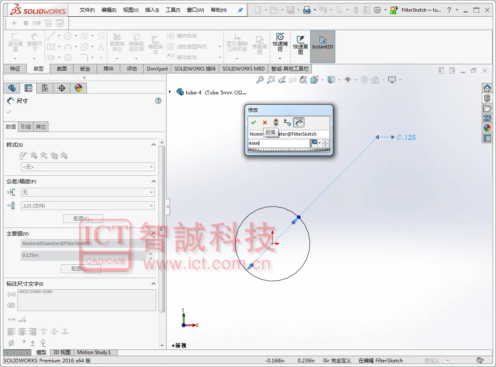Toggle inspection dimension icon below parentheses

click(11, 305)
